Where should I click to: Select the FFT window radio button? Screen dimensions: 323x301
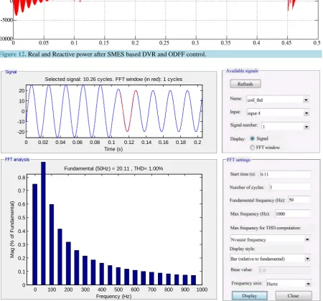[252, 148]
